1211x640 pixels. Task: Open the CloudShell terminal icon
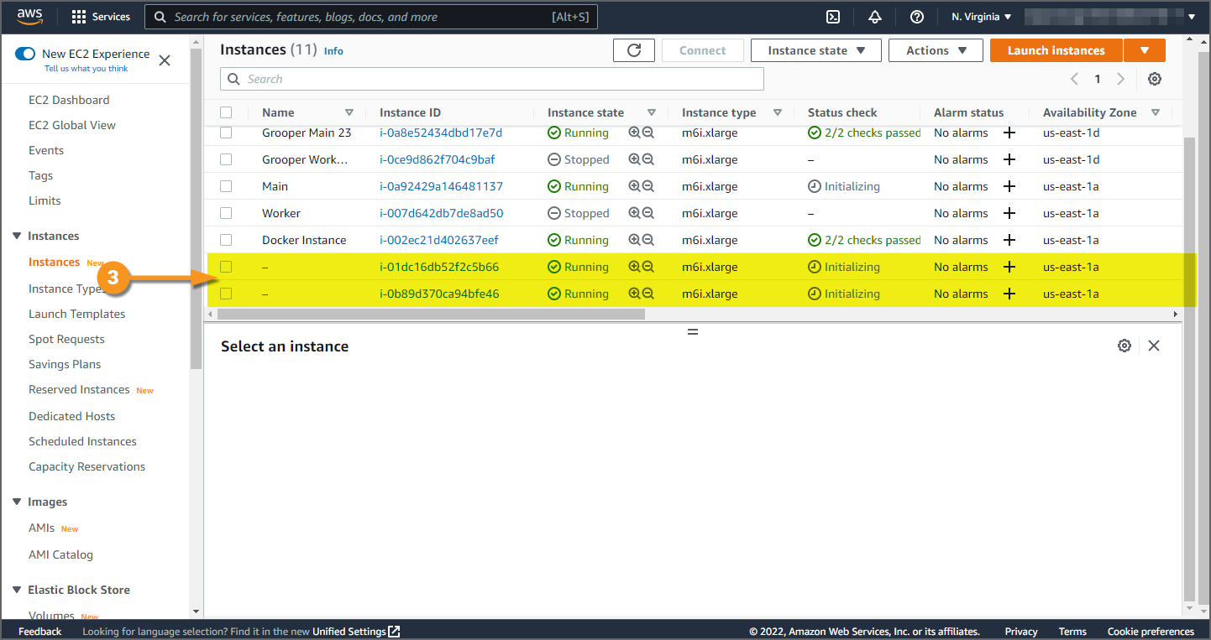[833, 17]
